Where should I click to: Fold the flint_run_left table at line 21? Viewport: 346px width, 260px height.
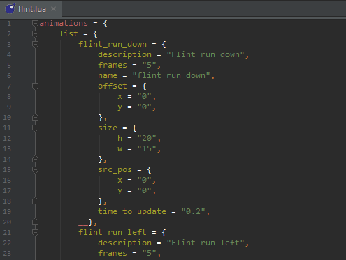pos(35,233)
